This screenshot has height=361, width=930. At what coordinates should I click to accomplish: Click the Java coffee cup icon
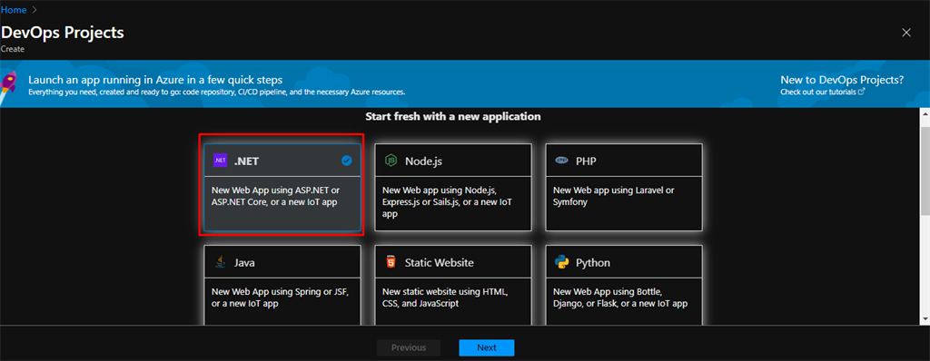point(220,263)
